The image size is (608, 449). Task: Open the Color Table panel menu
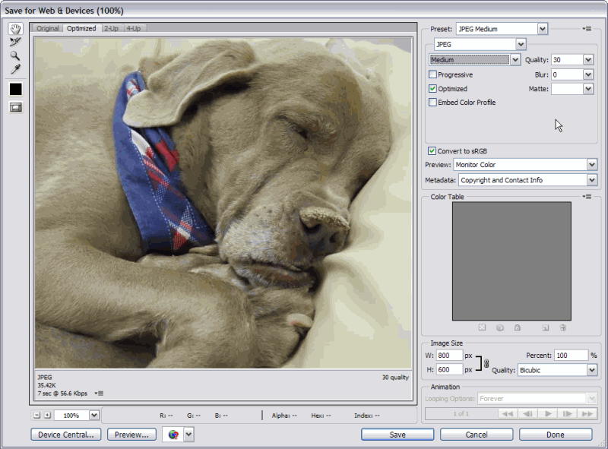[587, 197]
